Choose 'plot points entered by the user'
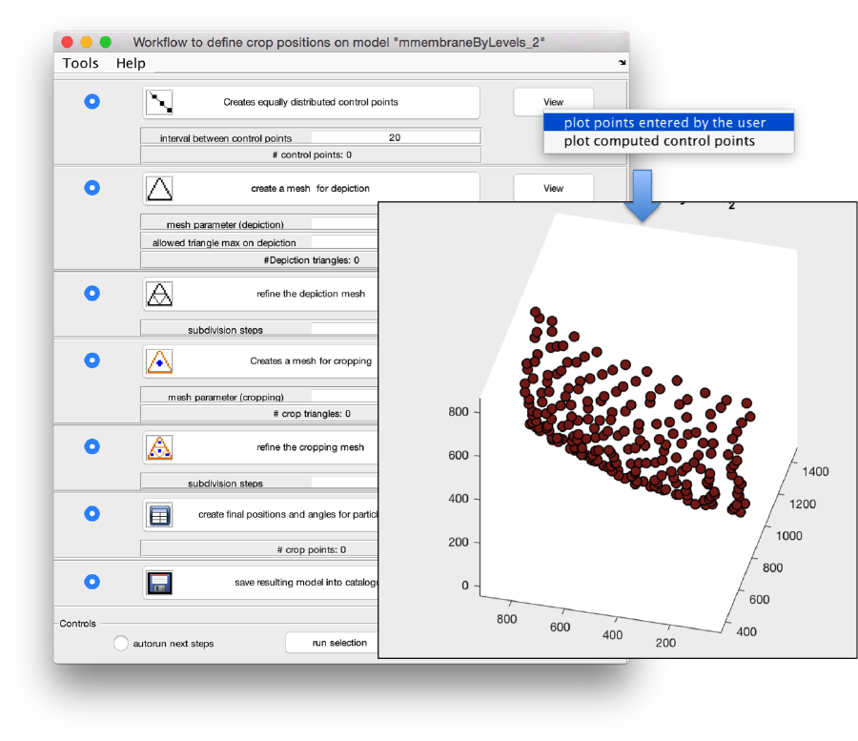Image resolution: width=858 pixels, height=741 pixels. [x=664, y=122]
